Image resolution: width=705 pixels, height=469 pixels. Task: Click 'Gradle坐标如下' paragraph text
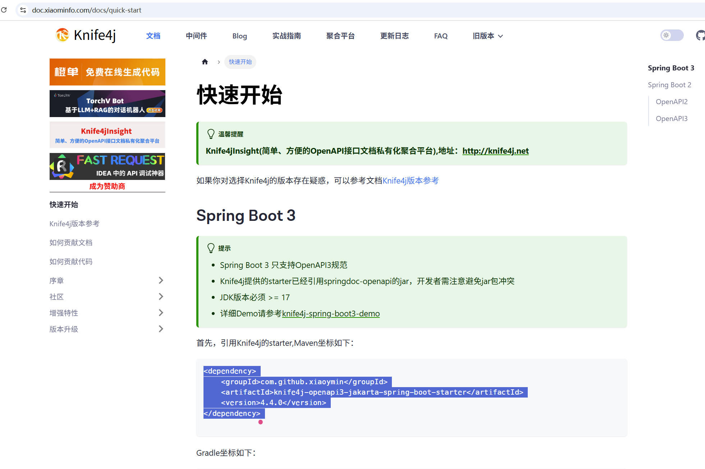(226, 453)
